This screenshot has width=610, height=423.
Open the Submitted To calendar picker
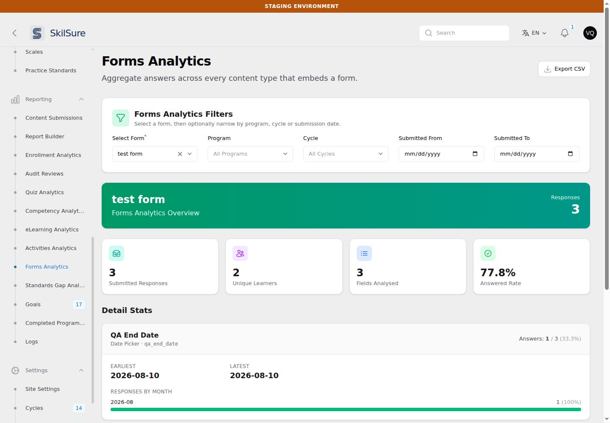[570, 154]
